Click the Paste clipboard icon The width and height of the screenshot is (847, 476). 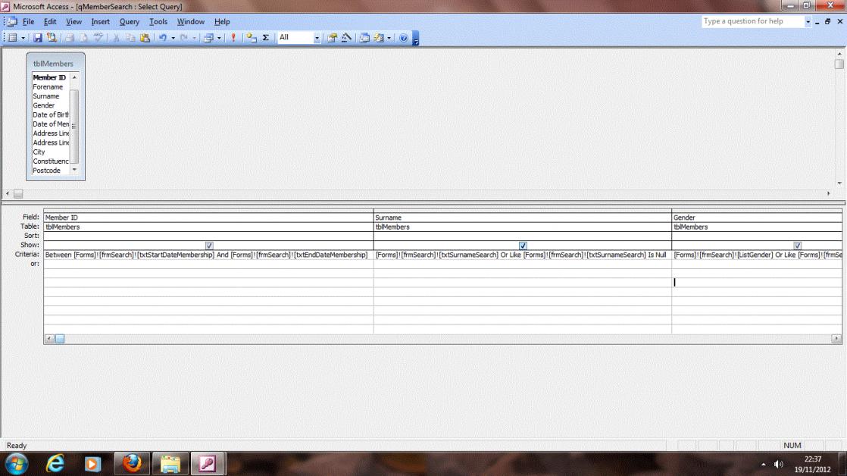[145, 38]
